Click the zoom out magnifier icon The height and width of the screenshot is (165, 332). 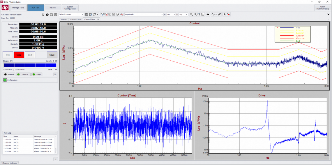coord(195,14)
